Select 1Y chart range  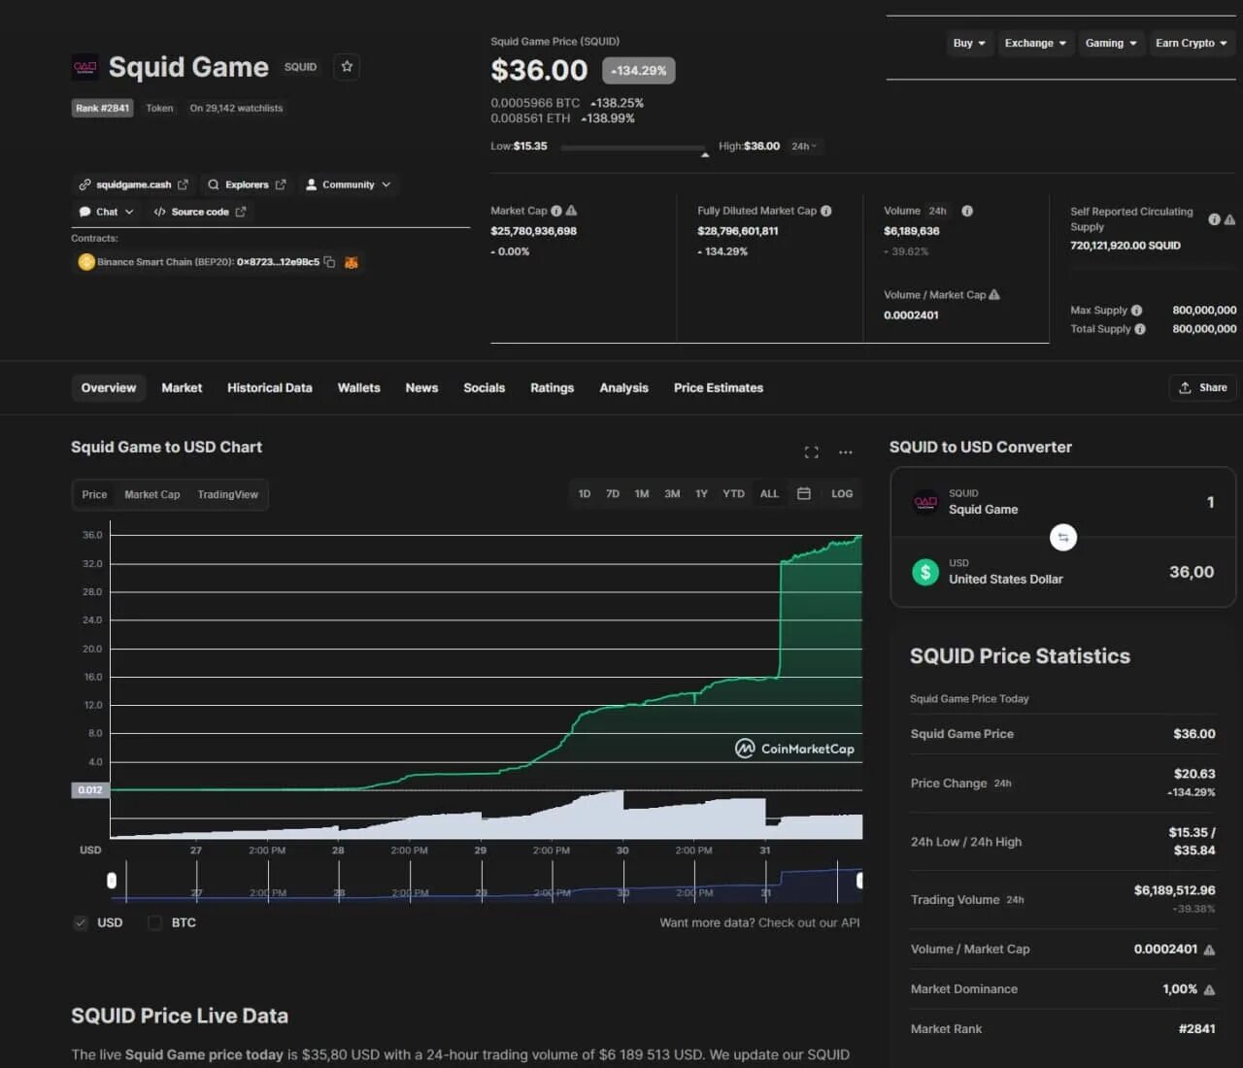click(x=701, y=494)
